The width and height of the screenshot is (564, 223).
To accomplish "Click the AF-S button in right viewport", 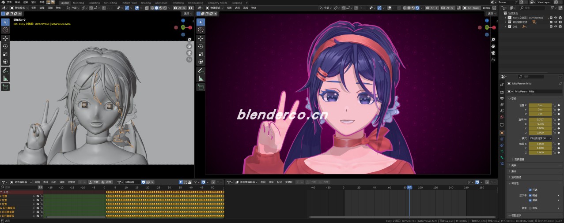I will [433, 8].
